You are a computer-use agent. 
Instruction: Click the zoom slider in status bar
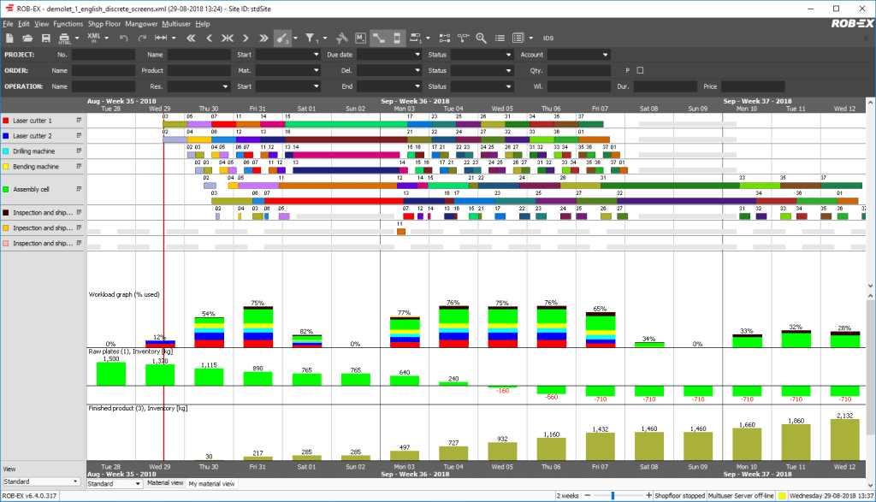613,495
